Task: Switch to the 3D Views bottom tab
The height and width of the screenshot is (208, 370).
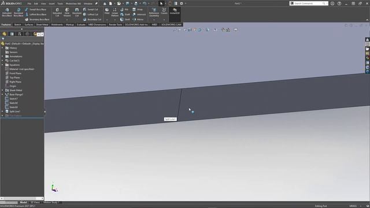Action: (35, 202)
